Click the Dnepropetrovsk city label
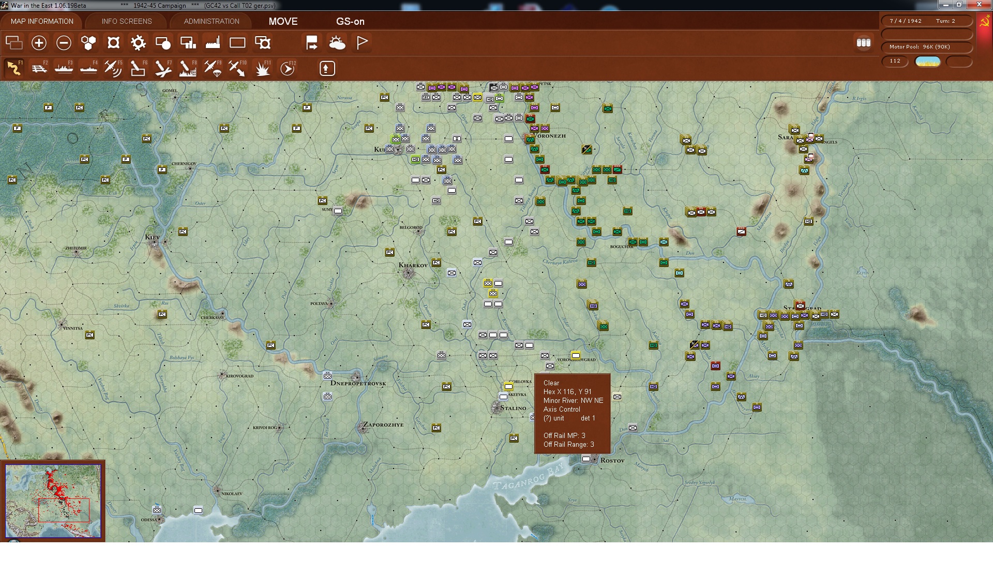993x579 pixels. (358, 383)
